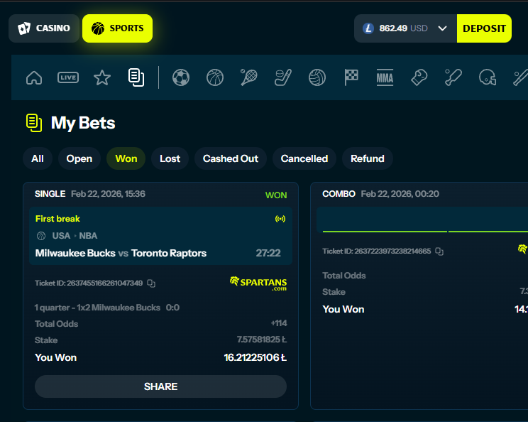Share the winning single bet
528x422 pixels.
160,386
